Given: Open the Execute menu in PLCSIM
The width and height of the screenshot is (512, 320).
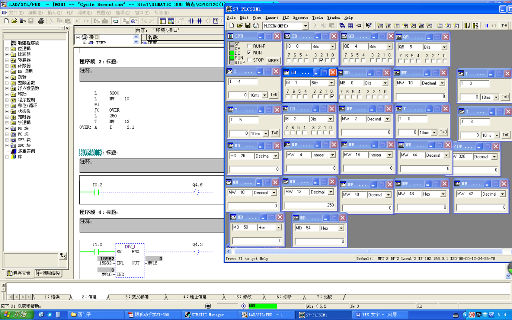Looking at the screenshot, I should pyautogui.click(x=300, y=18).
